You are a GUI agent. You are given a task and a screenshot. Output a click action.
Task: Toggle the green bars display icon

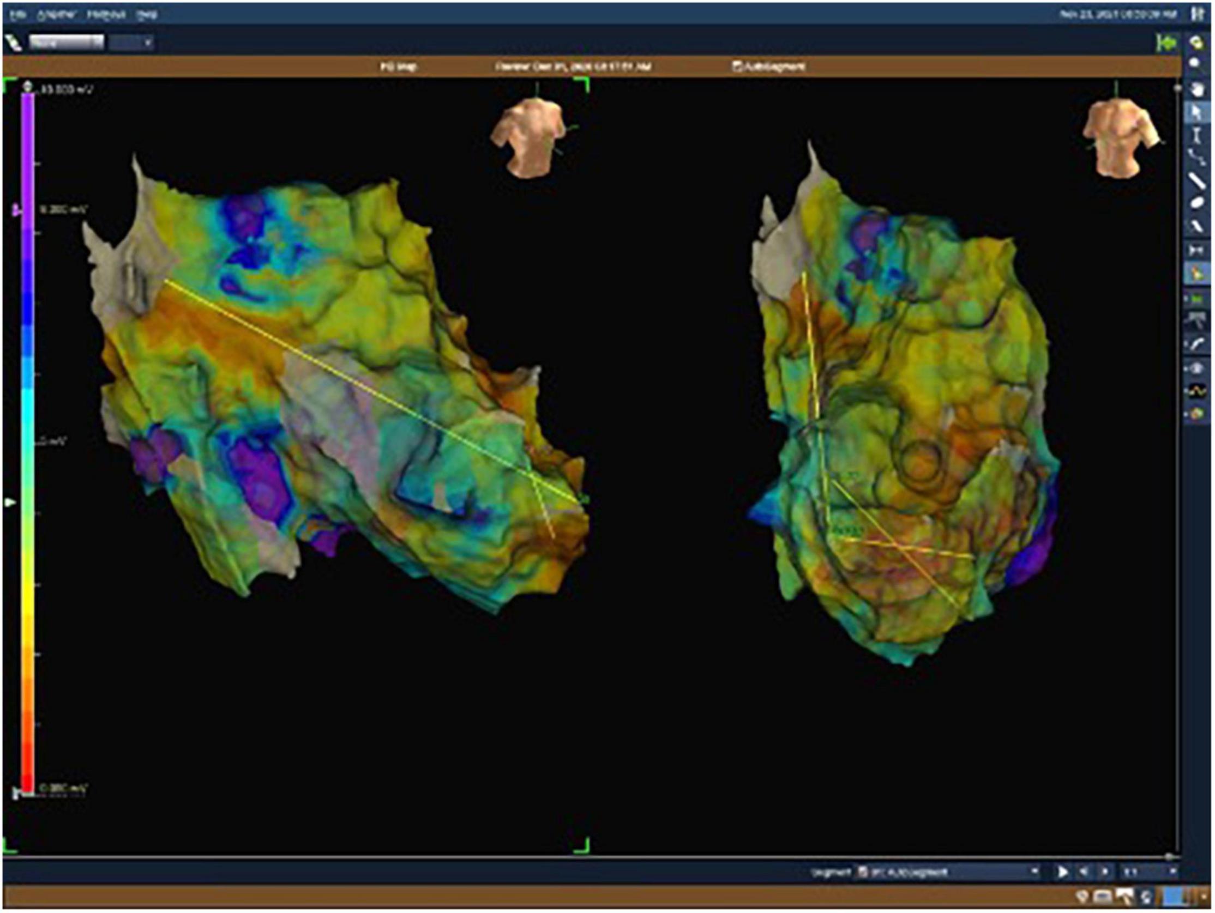pos(1196,299)
